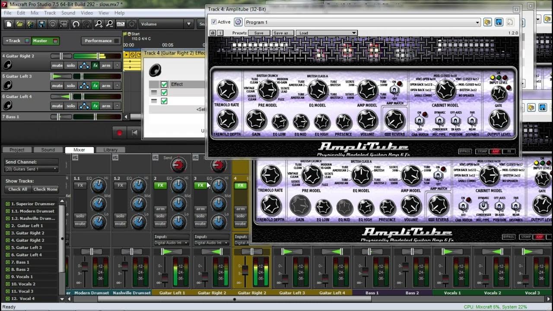Open the Send Channel Guitars Send 1 dropdown
Viewport: 553px width, 311px height.
31,169
